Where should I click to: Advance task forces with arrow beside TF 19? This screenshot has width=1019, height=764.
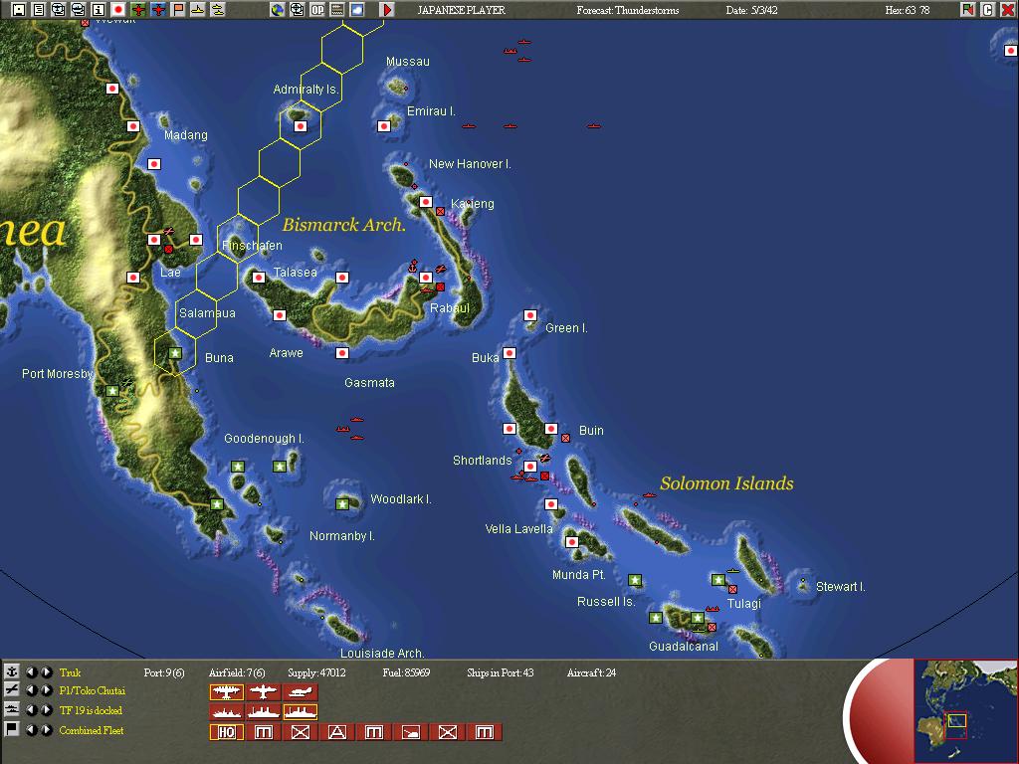tap(45, 710)
